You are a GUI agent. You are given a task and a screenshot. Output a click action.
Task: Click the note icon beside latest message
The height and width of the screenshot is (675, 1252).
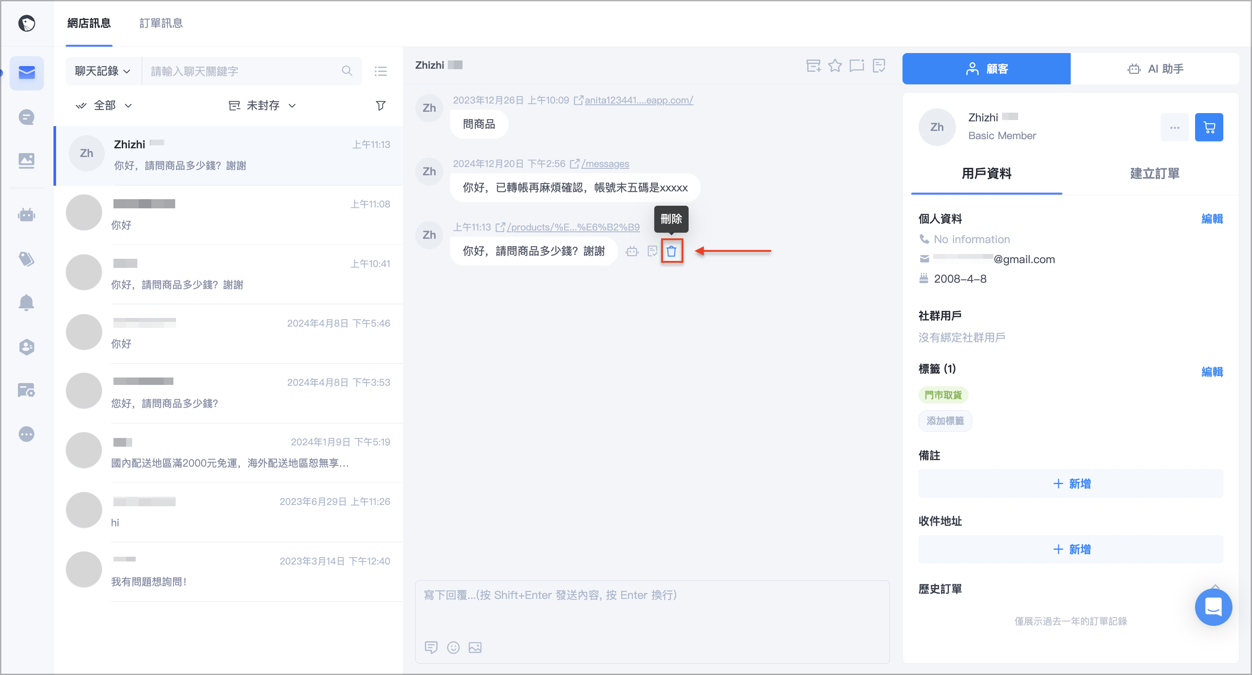[x=652, y=251]
